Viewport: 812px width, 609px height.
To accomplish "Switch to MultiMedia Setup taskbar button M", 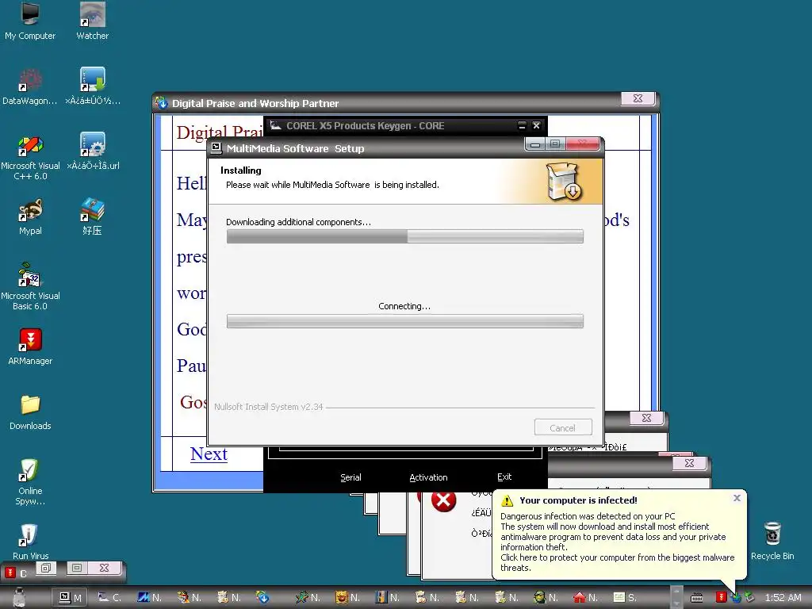I will tap(71, 598).
